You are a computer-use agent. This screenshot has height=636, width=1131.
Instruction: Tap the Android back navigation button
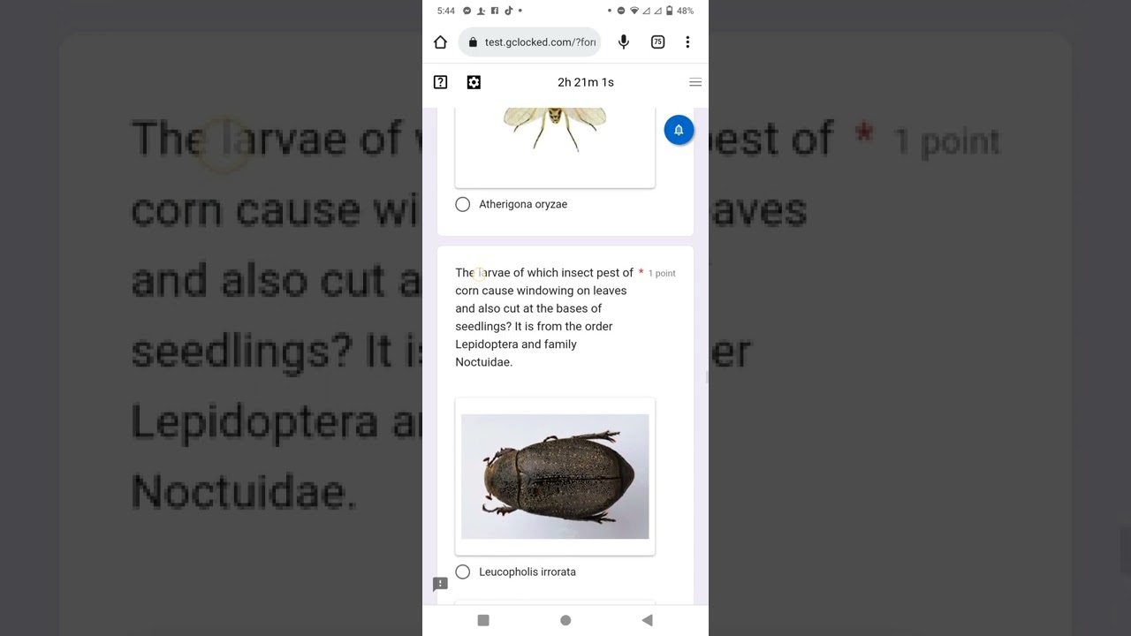click(647, 620)
